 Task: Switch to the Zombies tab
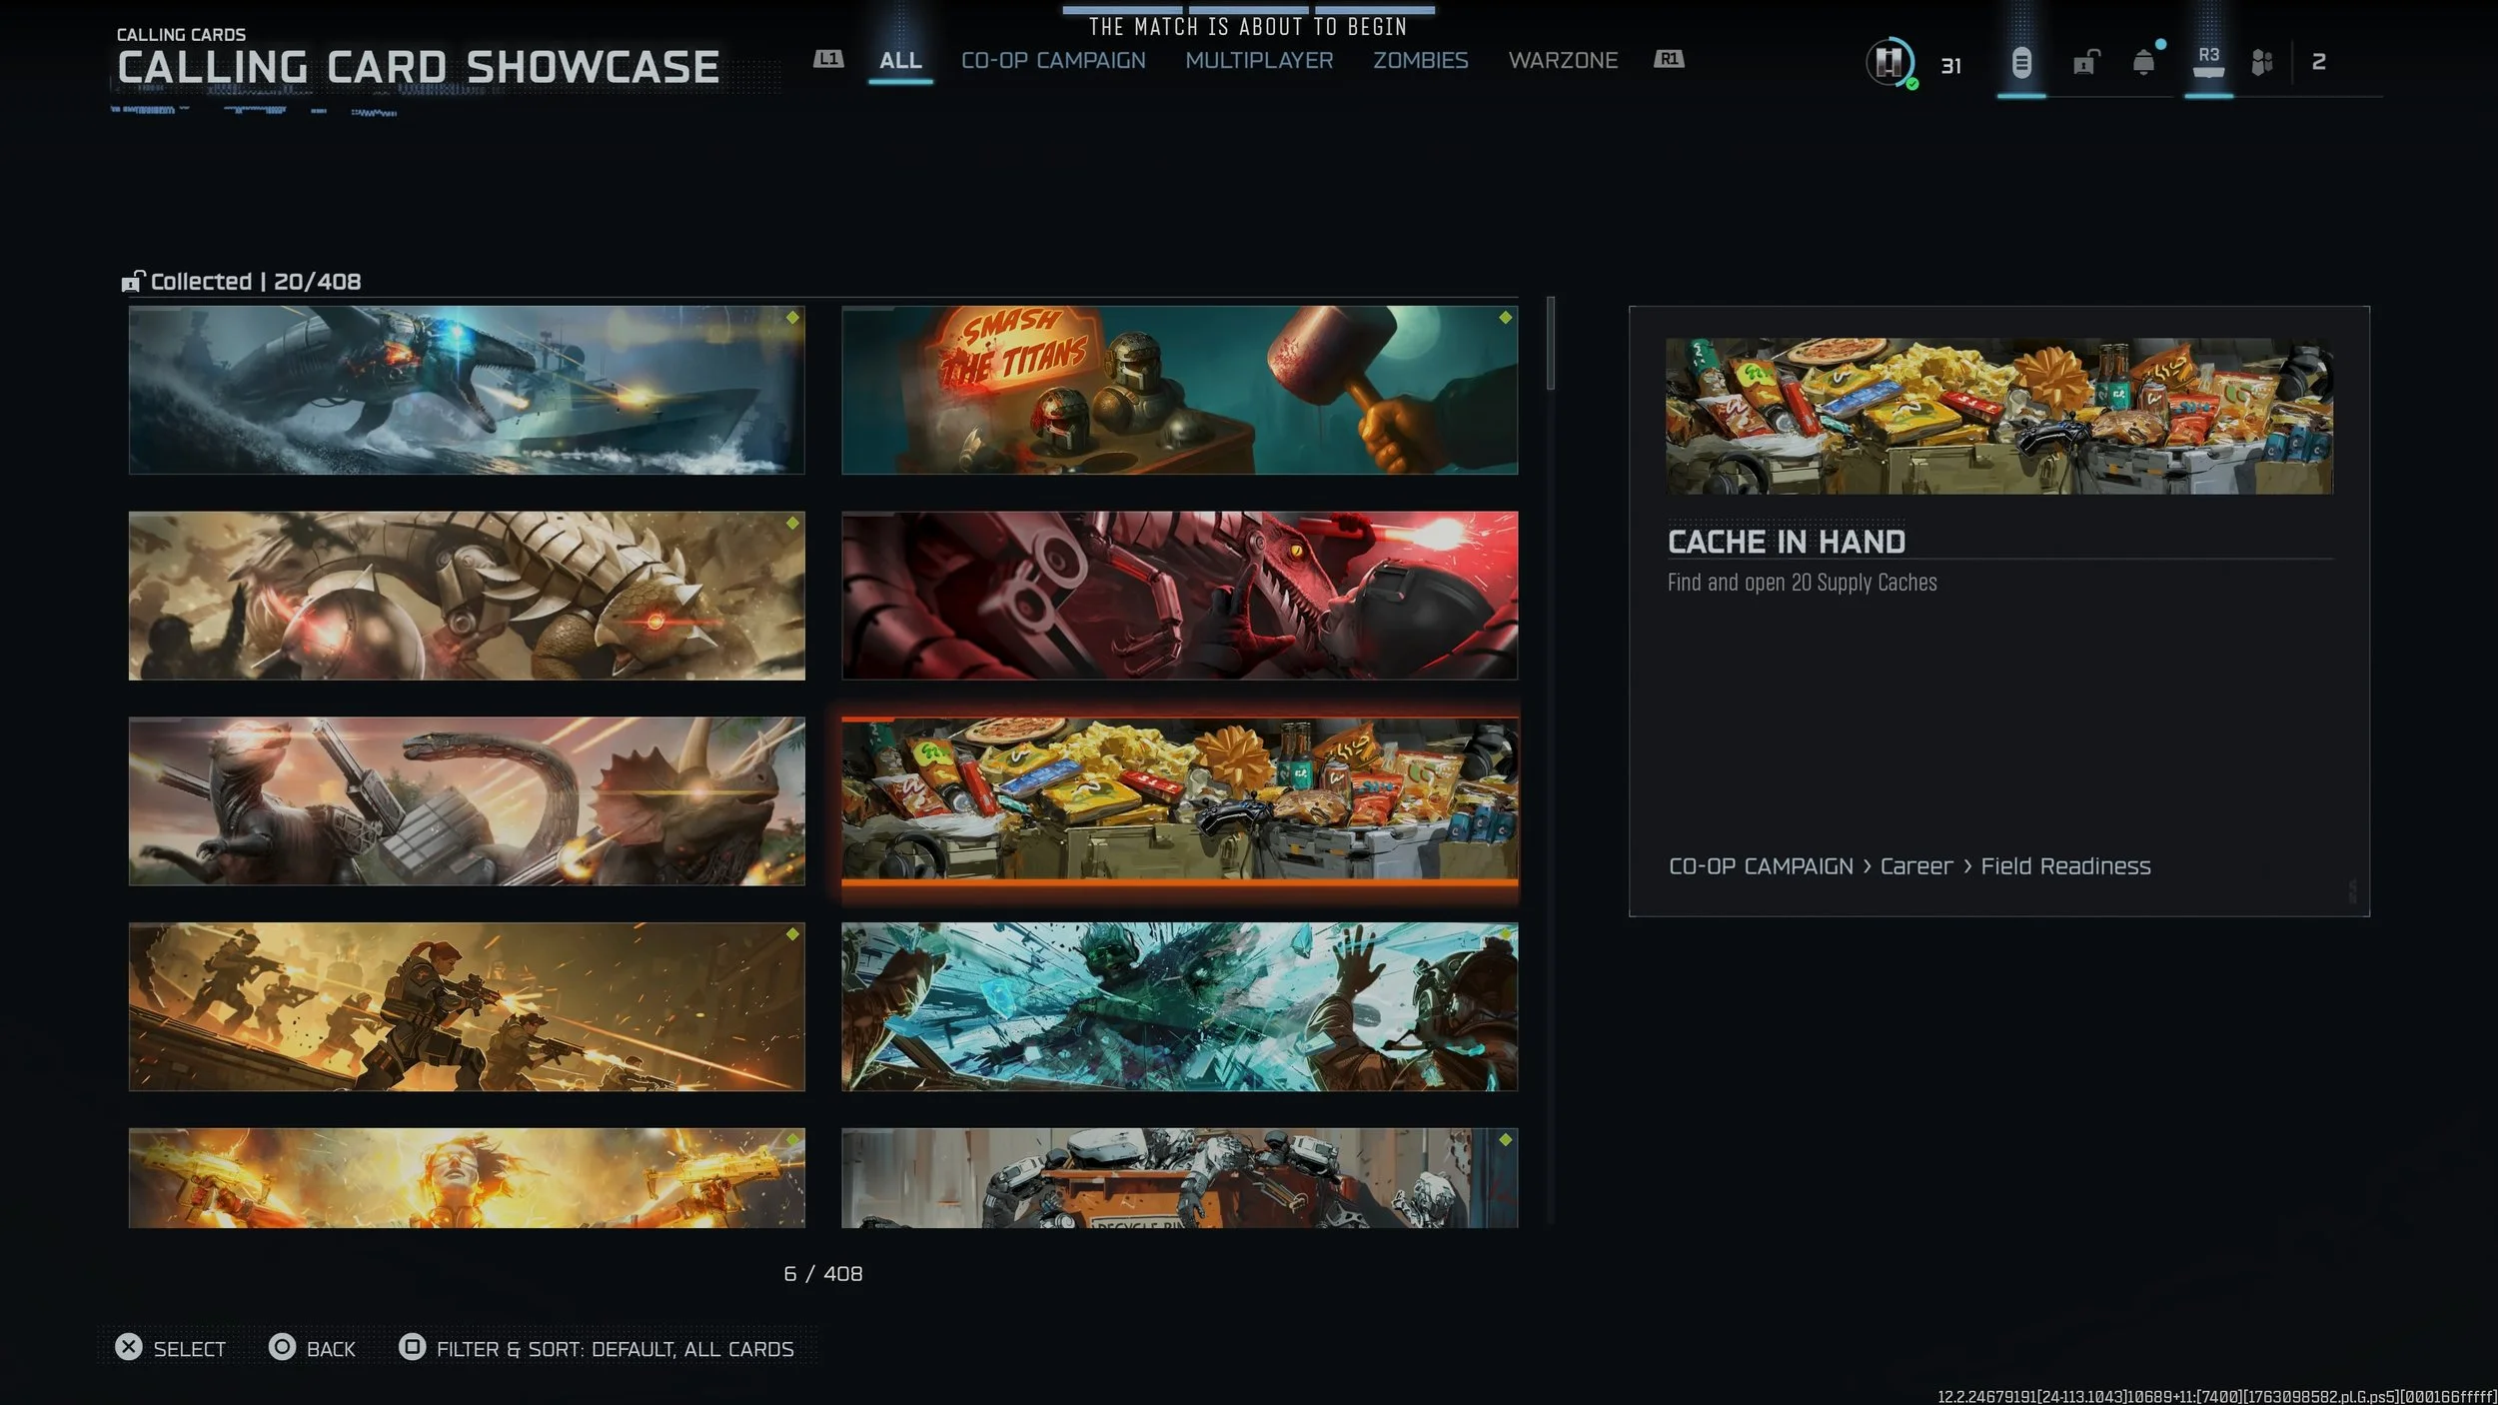coord(1420,61)
